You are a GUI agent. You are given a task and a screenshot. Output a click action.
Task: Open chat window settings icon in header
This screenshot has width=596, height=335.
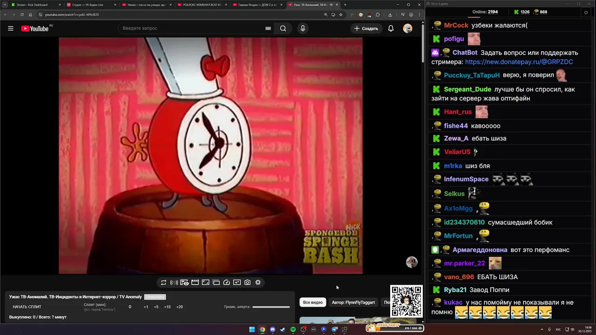tap(586, 12)
